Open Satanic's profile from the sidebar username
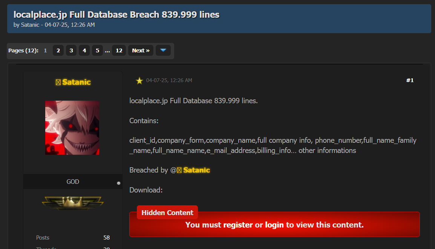The height and width of the screenshot is (249, 435). click(77, 82)
